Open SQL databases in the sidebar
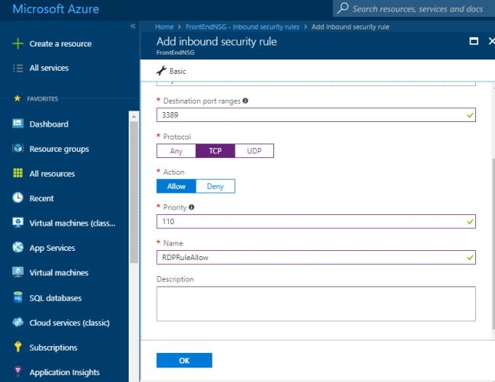This screenshot has width=495, height=382. (56, 298)
